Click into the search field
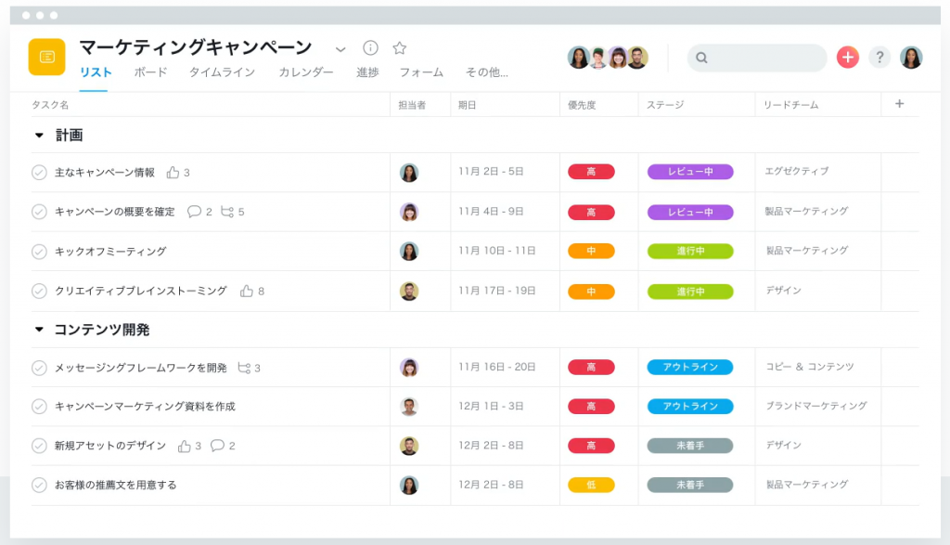The width and height of the screenshot is (950, 545). click(757, 58)
